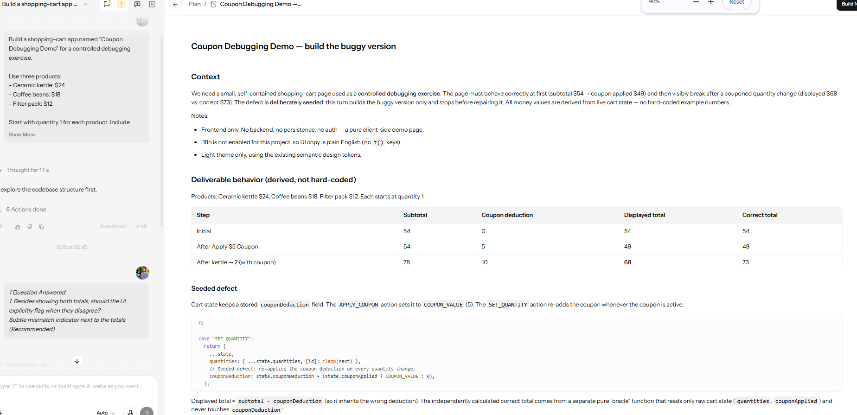Click Show More on the first prompt
857x415 pixels.
pos(22,134)
